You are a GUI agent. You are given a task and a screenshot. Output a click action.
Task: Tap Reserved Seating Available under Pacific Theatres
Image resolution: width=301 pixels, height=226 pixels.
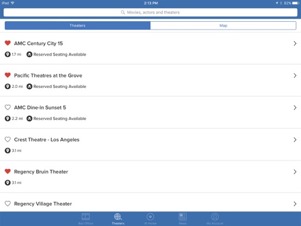click(59, 87)
